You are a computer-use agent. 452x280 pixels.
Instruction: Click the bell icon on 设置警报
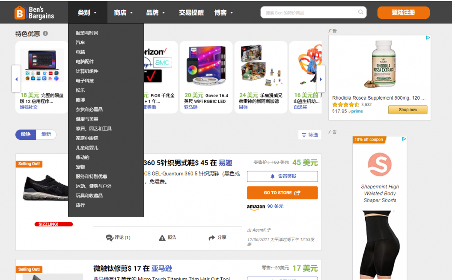272,176
